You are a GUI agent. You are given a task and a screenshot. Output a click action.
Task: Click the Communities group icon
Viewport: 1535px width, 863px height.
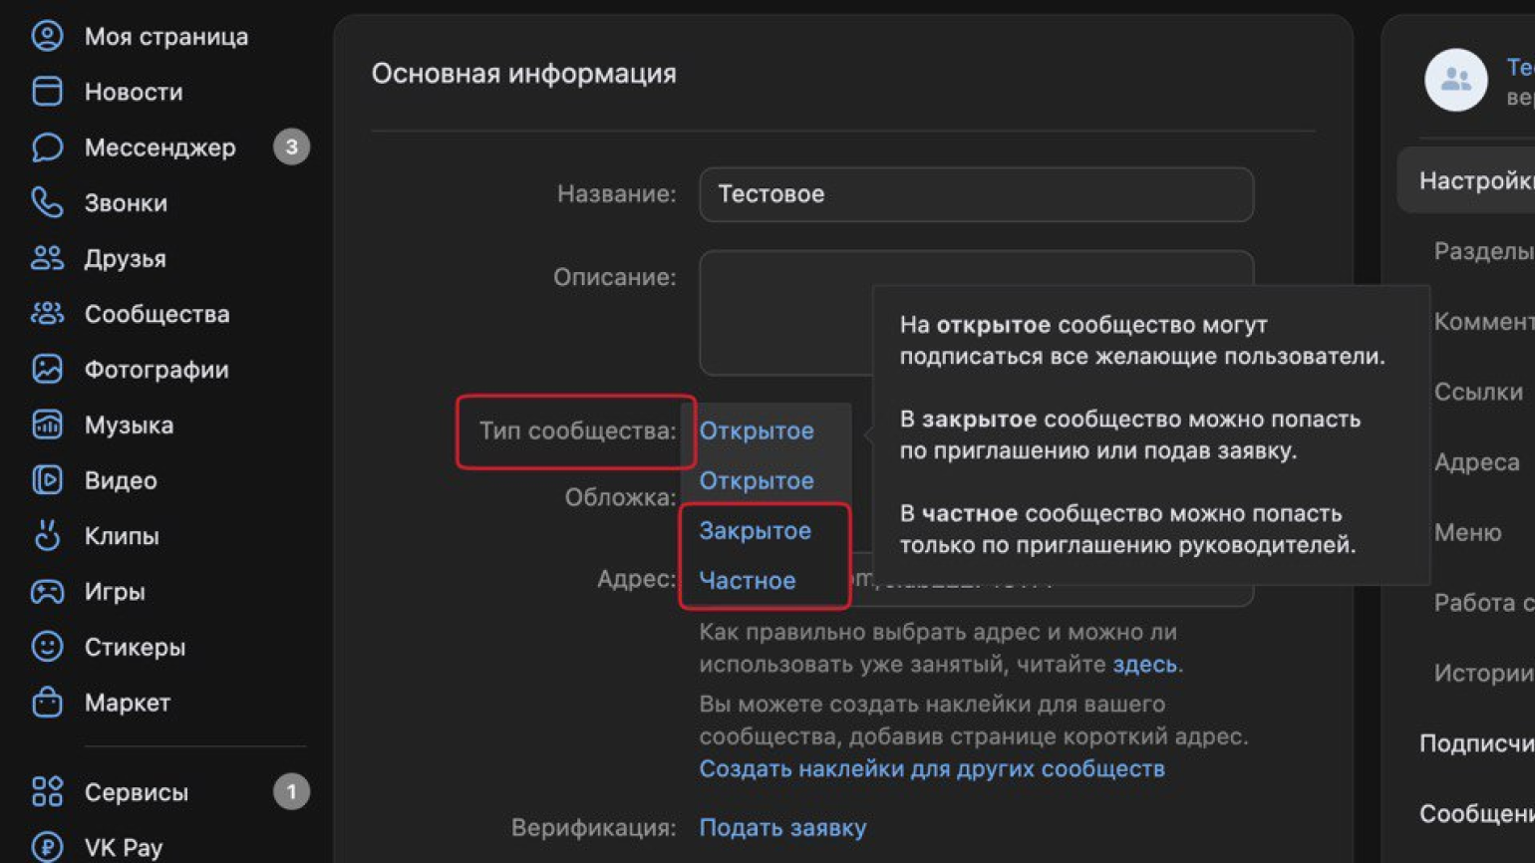[x=47, y=314]
